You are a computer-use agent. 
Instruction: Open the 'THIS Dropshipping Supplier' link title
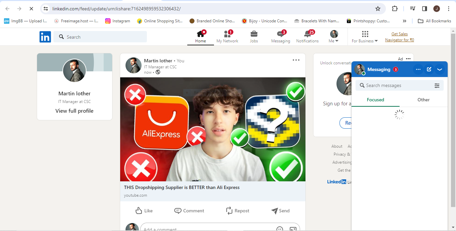(x=182, y=187)
